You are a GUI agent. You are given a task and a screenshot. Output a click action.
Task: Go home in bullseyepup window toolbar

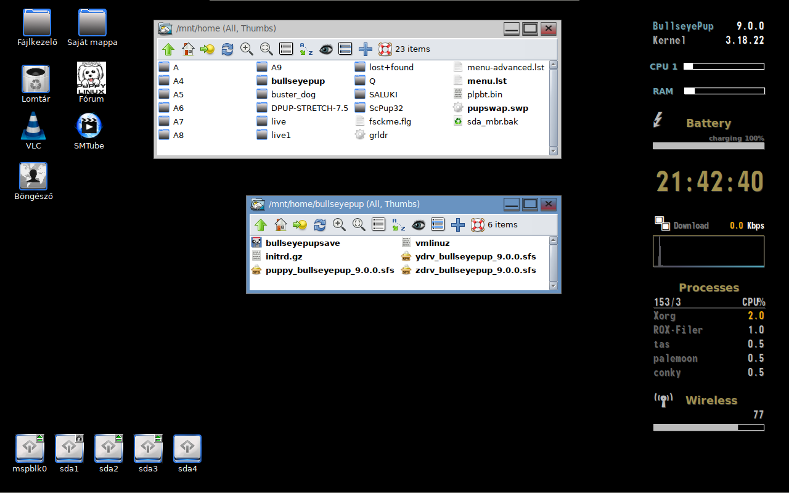point(280,225)
